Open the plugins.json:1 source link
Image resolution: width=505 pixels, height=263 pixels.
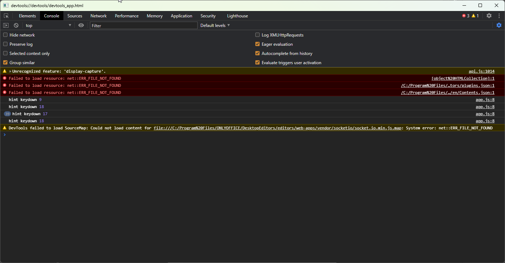(x=448, y=85)
